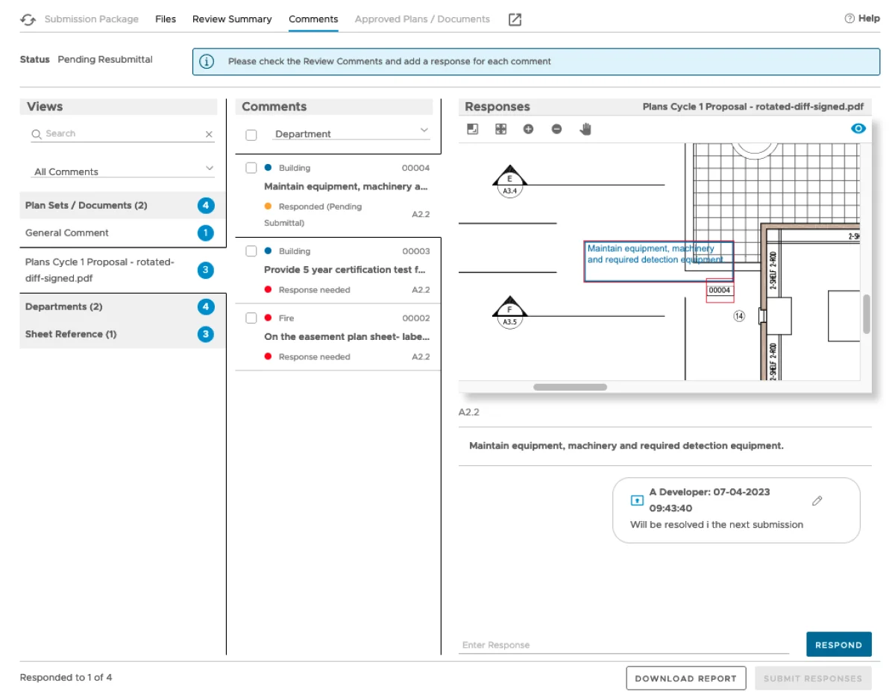The width and height of the screenshot is (895, 697).
Task: Check the box for comment 00004
Action: 251,168
